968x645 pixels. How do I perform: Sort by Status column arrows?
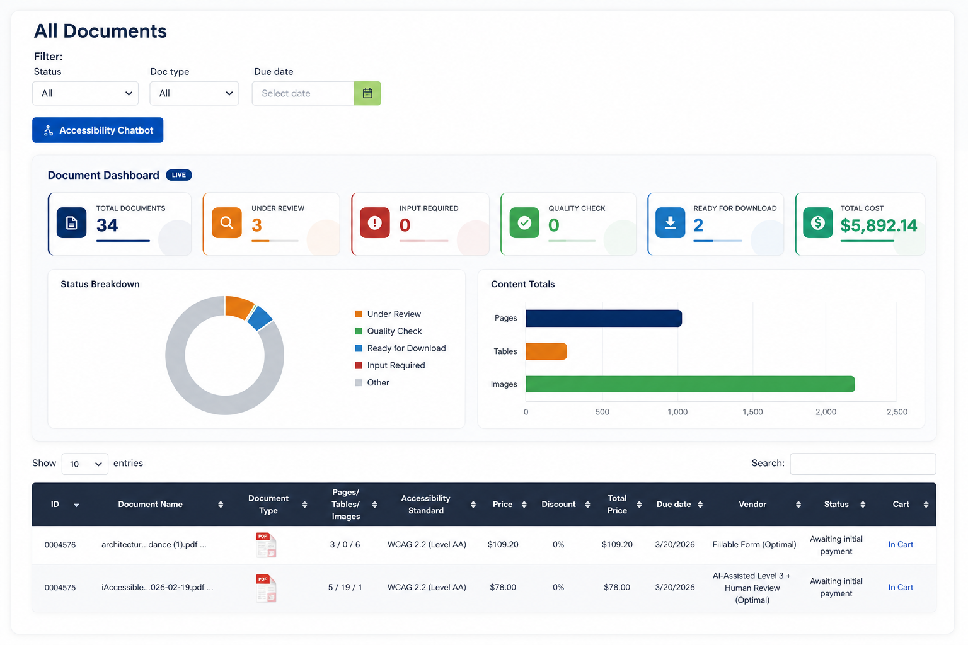863,505
